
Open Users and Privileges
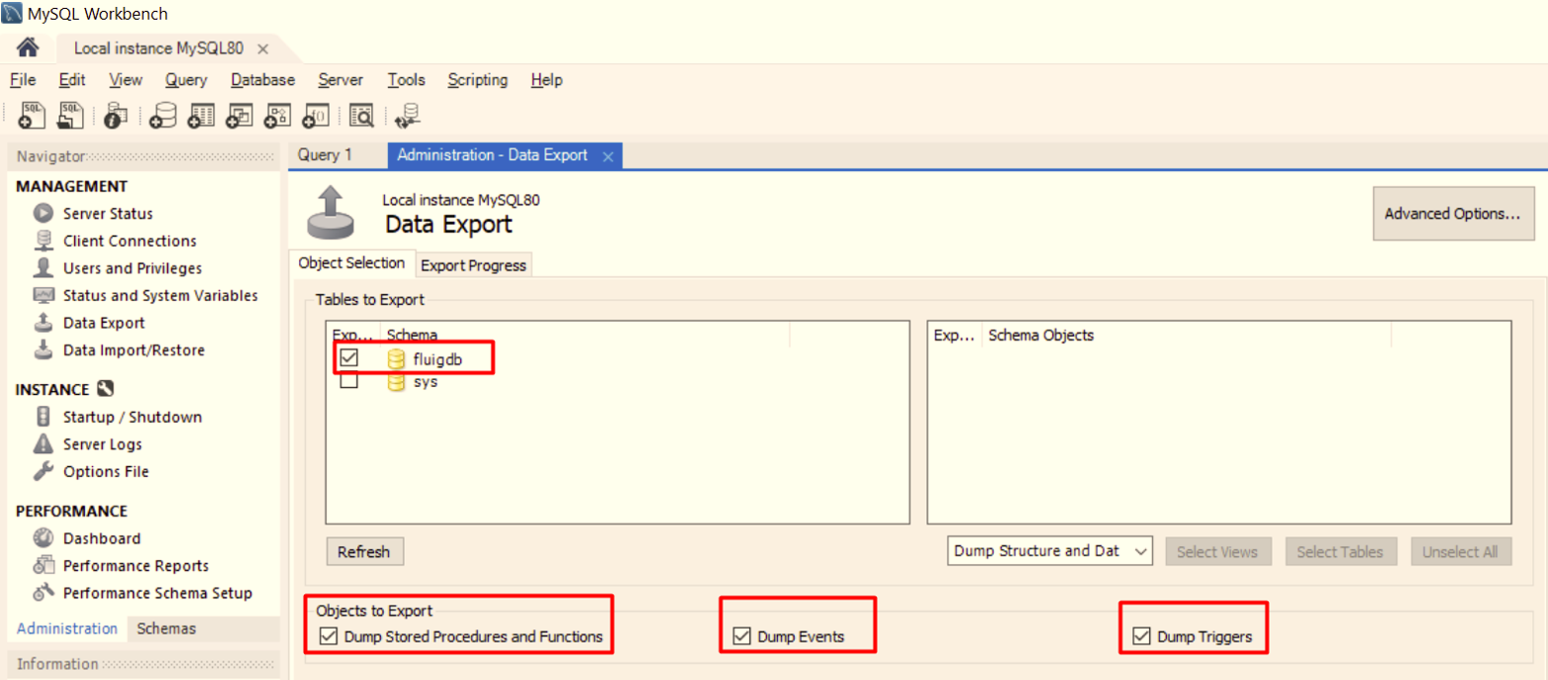click(132, 268)
